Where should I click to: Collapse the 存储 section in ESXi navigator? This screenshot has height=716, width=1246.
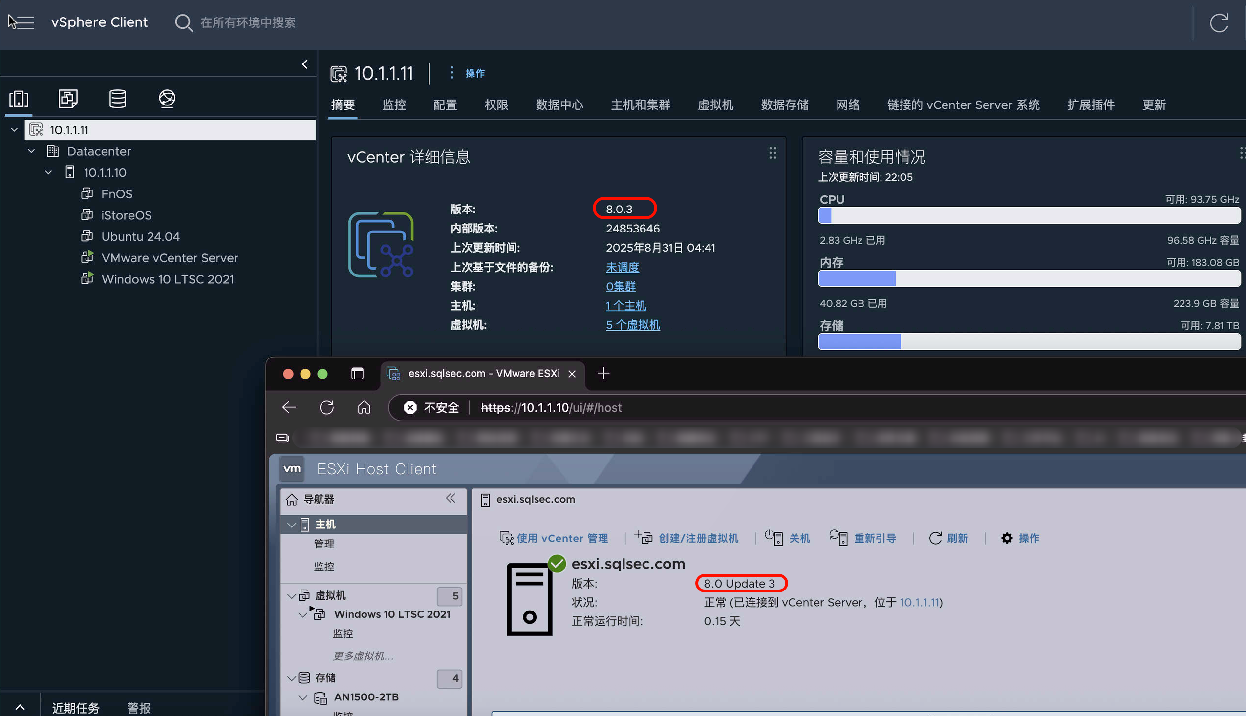pos(291,678)
